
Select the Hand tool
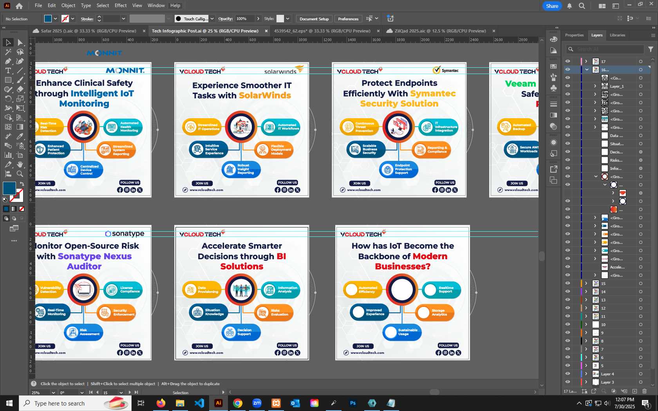point(20,164)
